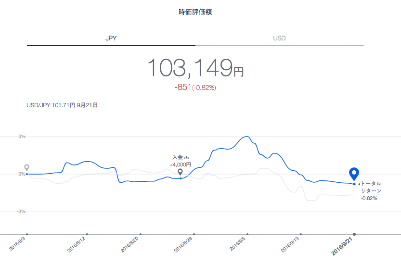The width and height of the screenshot is (401, 266).
Task: Click the 2016/9/5 date label
Action: click(237, 244)
